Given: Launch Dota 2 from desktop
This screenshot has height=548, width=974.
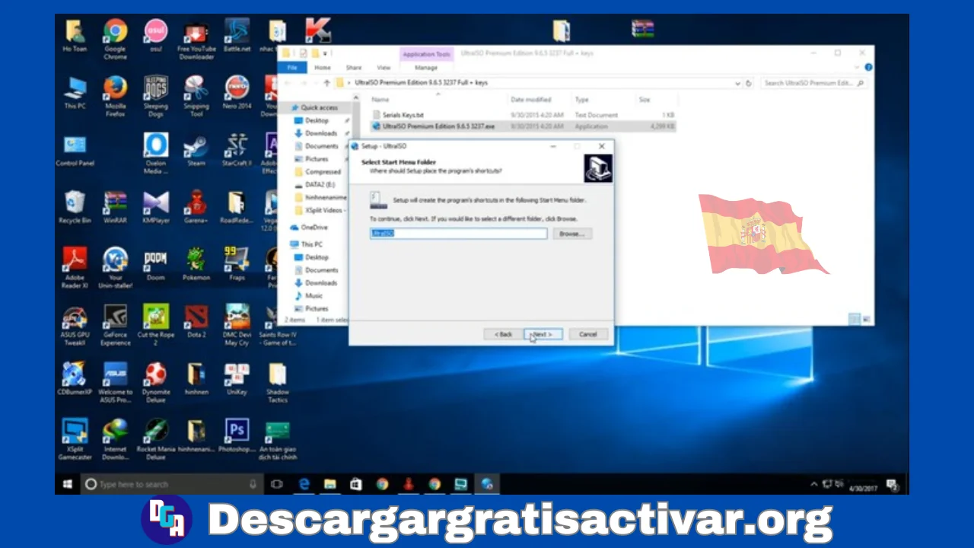Looking at the screenshot, I should 196,322.
